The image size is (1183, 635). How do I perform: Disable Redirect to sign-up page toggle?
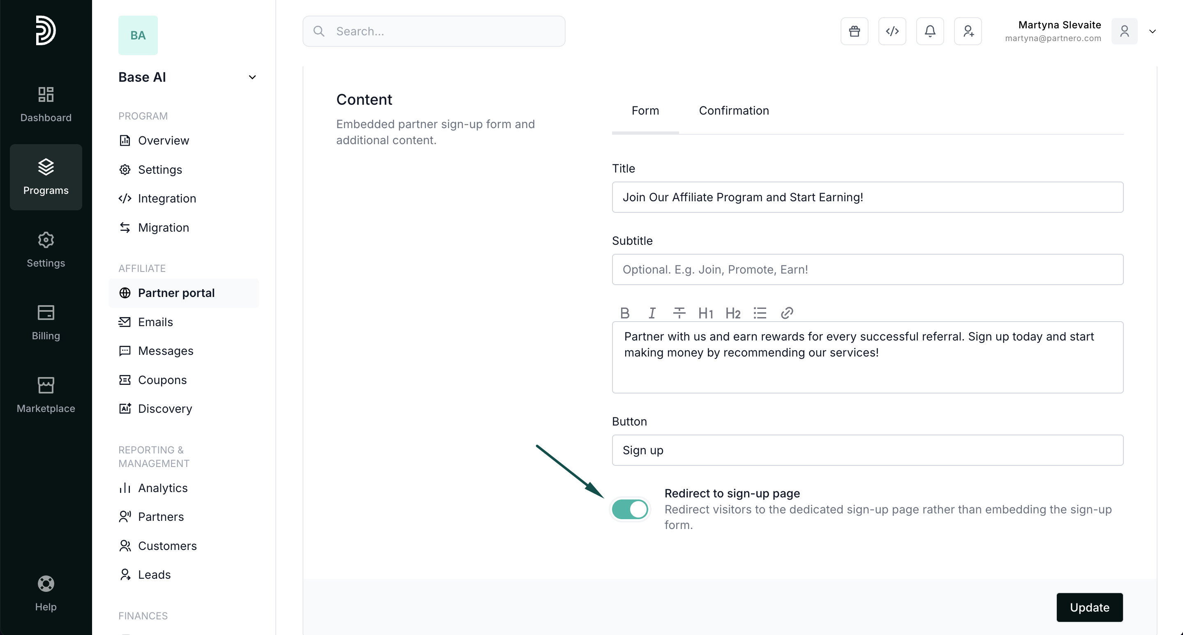630,509
